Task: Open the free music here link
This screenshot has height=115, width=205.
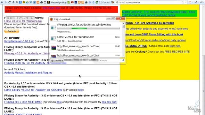Action: click(52, 8)
